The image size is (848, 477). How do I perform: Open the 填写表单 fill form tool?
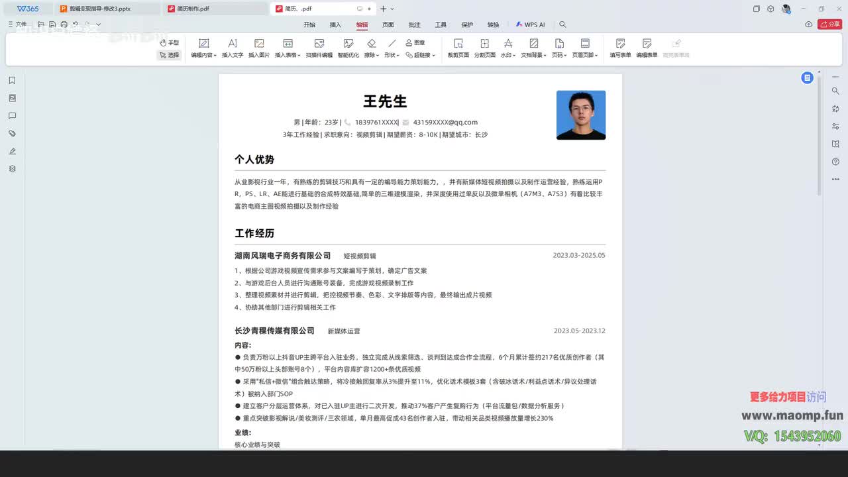point(621,48)
